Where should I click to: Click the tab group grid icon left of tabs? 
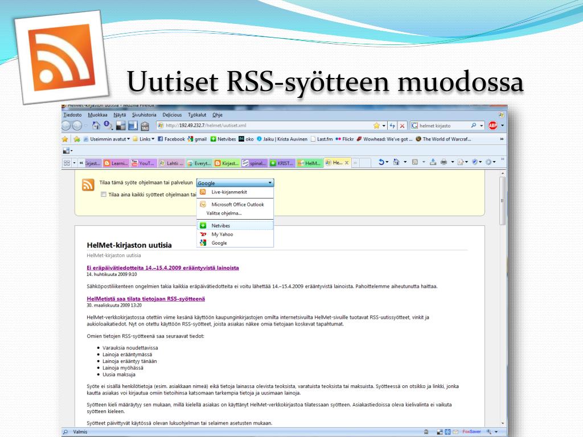67,163
